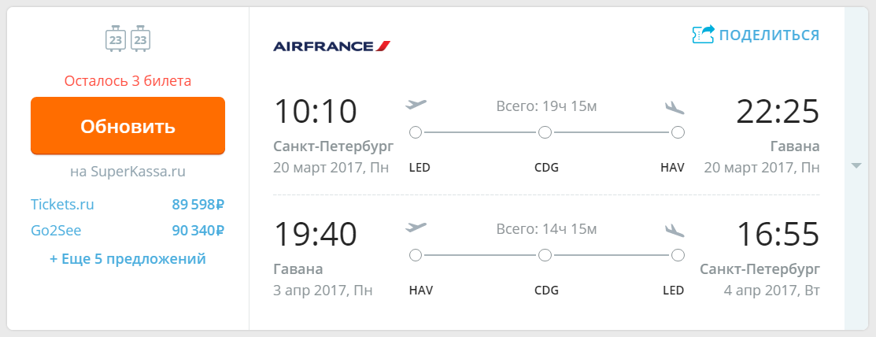Click outbound departure plane icon near 10:10
Viewport: 876px width, 337px height.
point(416,105)
